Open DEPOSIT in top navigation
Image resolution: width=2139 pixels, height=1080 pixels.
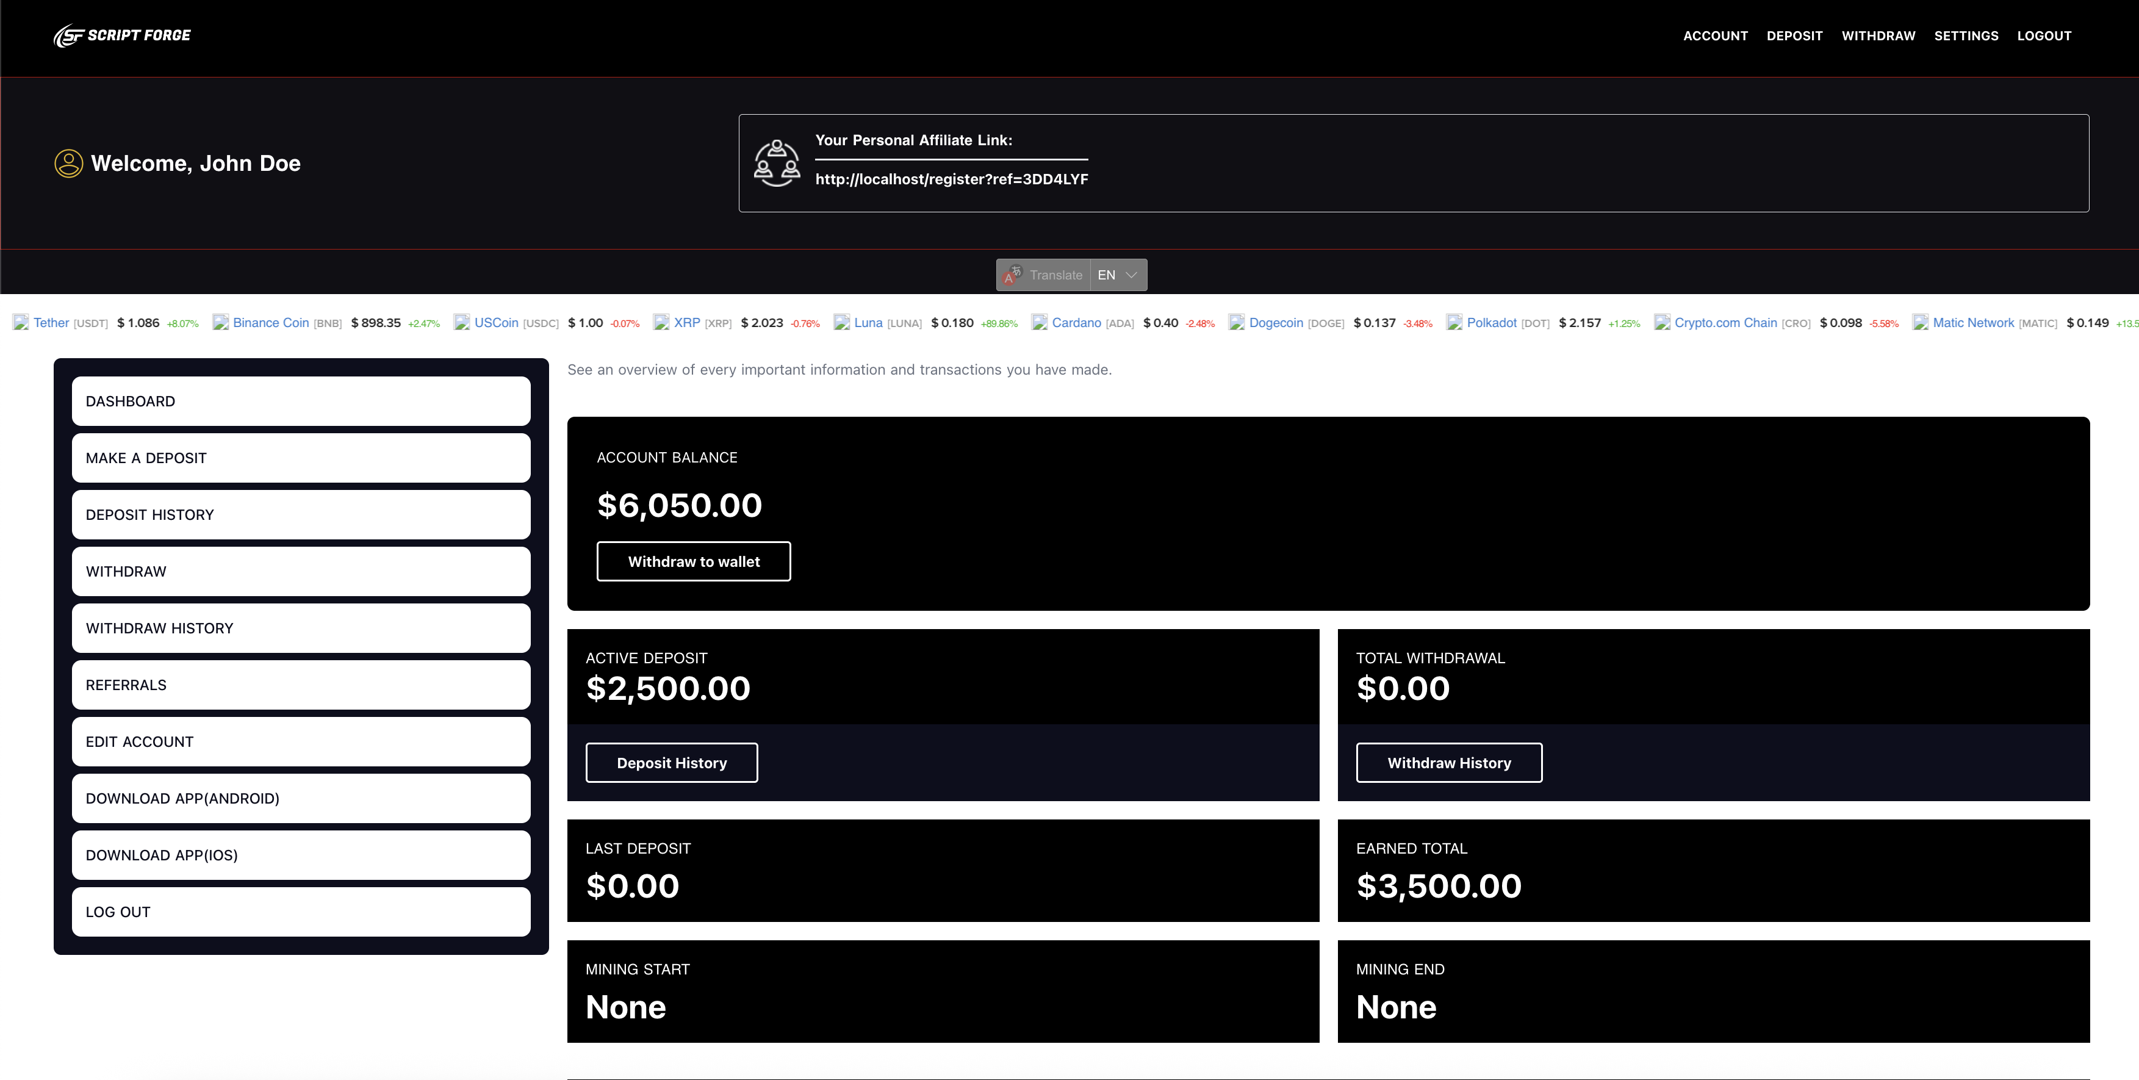tap(1794, 36)
